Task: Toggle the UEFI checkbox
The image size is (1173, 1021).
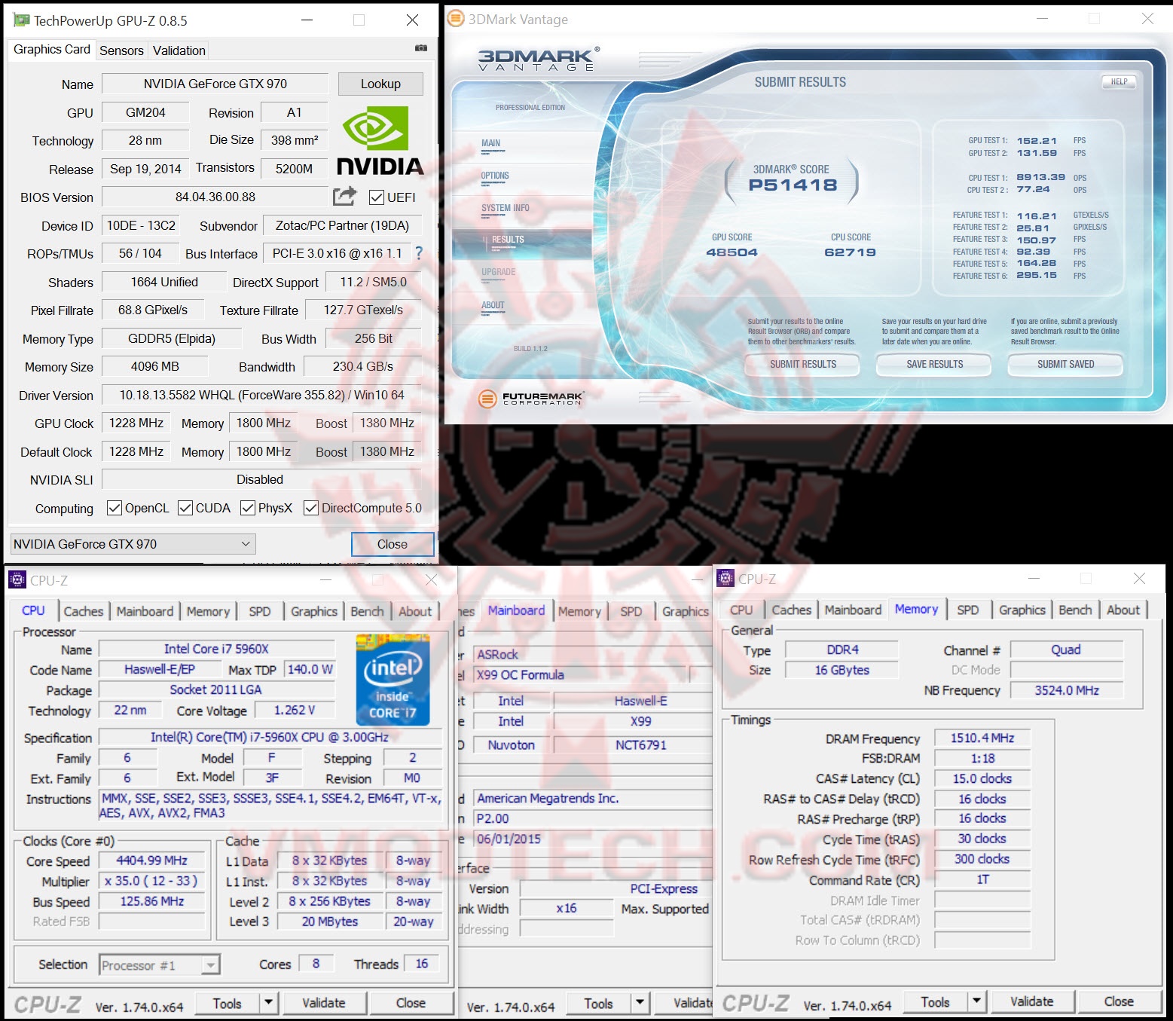Action: [x=377, y=197]
